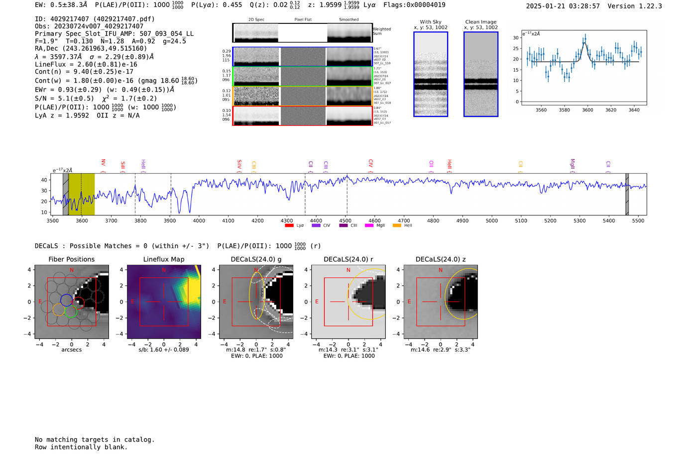Click the orange HeII legend swatch

pos(397,226)
